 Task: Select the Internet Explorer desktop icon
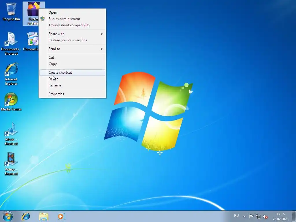[x=11, y=74]
